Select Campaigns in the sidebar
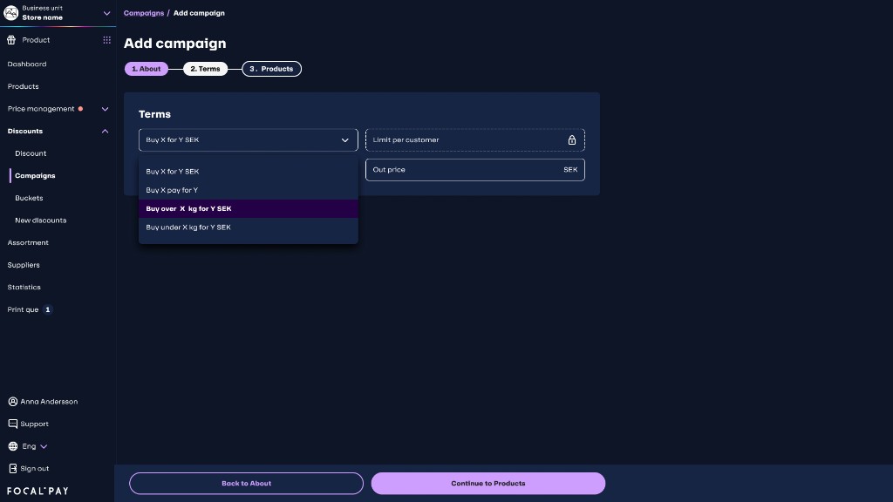Screen dimensions: 893x502 [35, 176]
